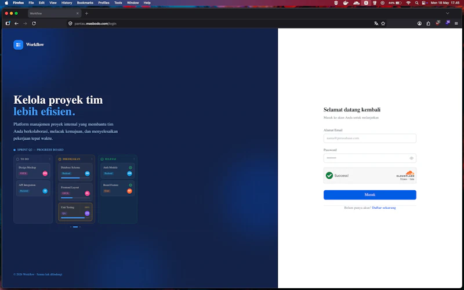This screenshot has width=464, height=290.
Task: Toggle password visibility eye icon
Action: click(x=411, y=158)
